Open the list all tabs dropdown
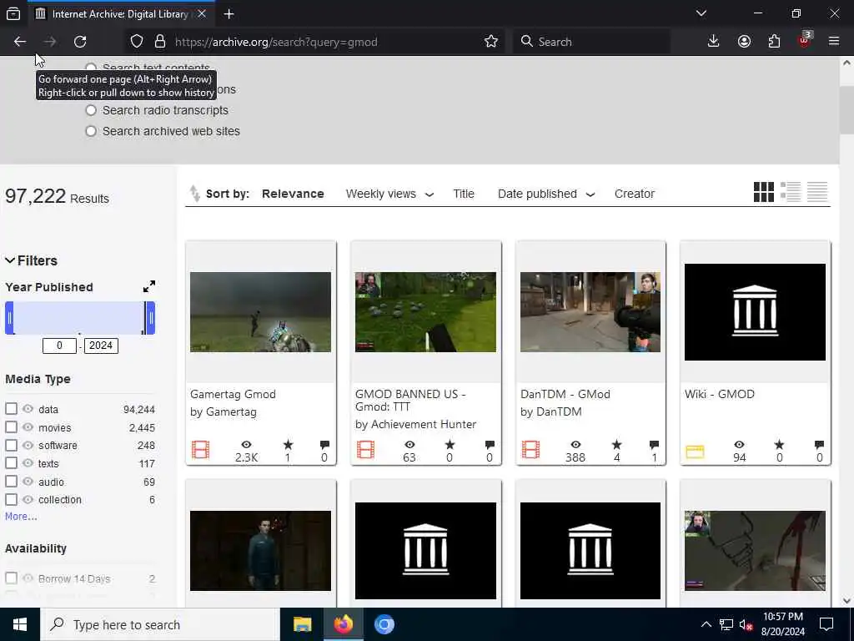The image size is (854, 641). click(x=701, y=13)
